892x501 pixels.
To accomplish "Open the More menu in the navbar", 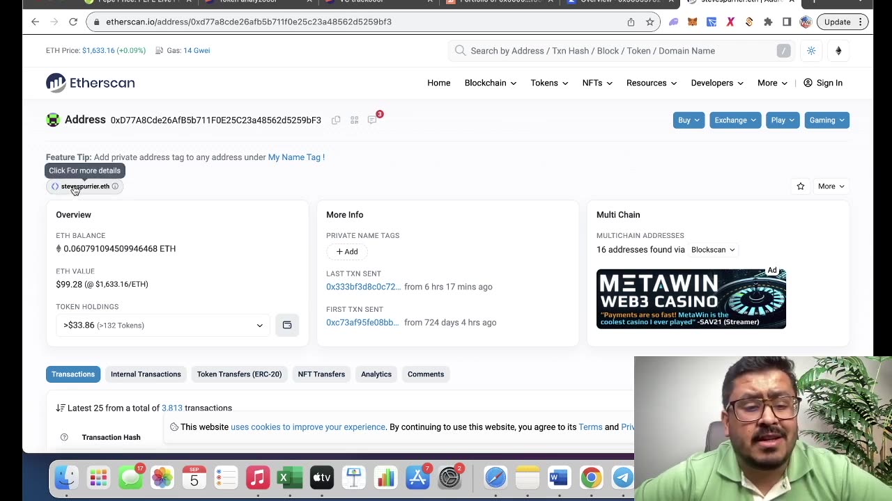I will pyautogui.click(x=772, y=83).
